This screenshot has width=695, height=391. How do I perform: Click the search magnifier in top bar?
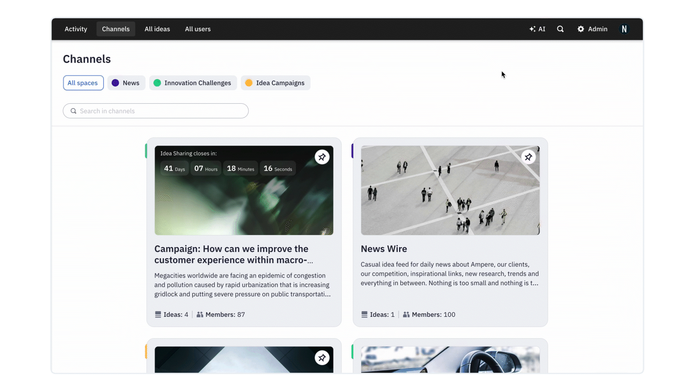[560, 29]
